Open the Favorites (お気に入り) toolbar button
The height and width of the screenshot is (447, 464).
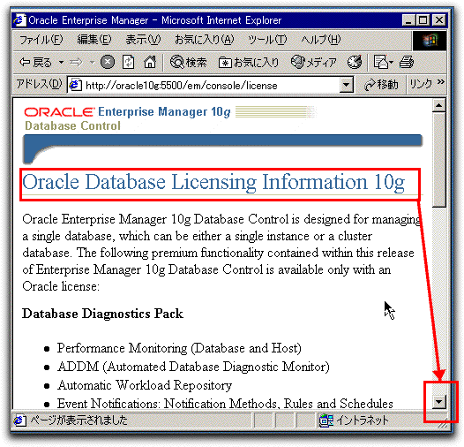pos(249,63)
